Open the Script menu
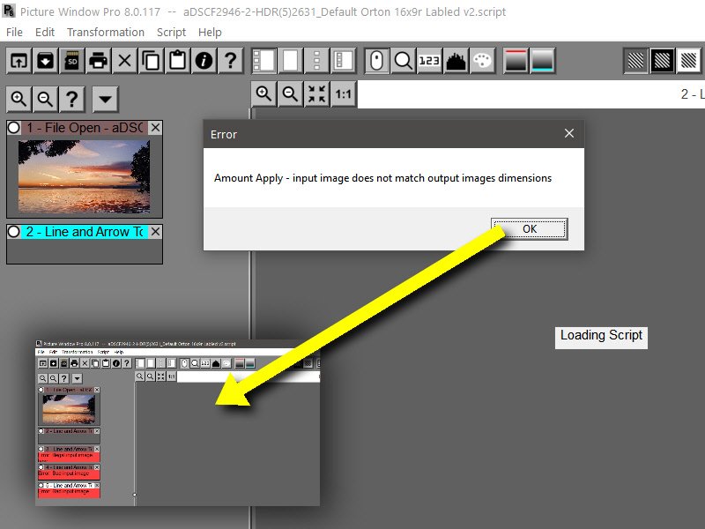705x529 pixels. click(171, 32)
